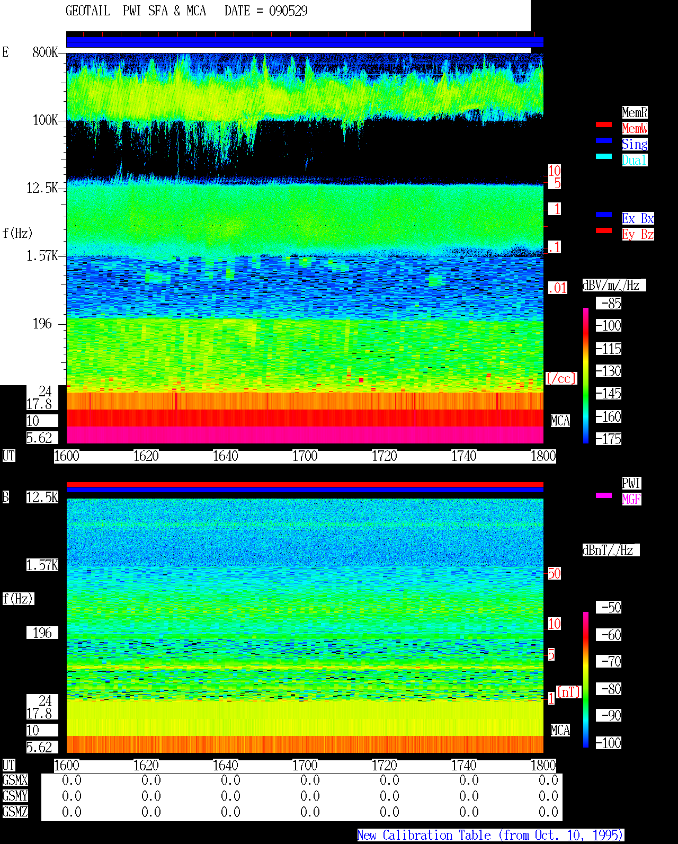Click the 1700 UT tick below E panel
The height and width of the screenshot is (844, 678).
point(305,456)
